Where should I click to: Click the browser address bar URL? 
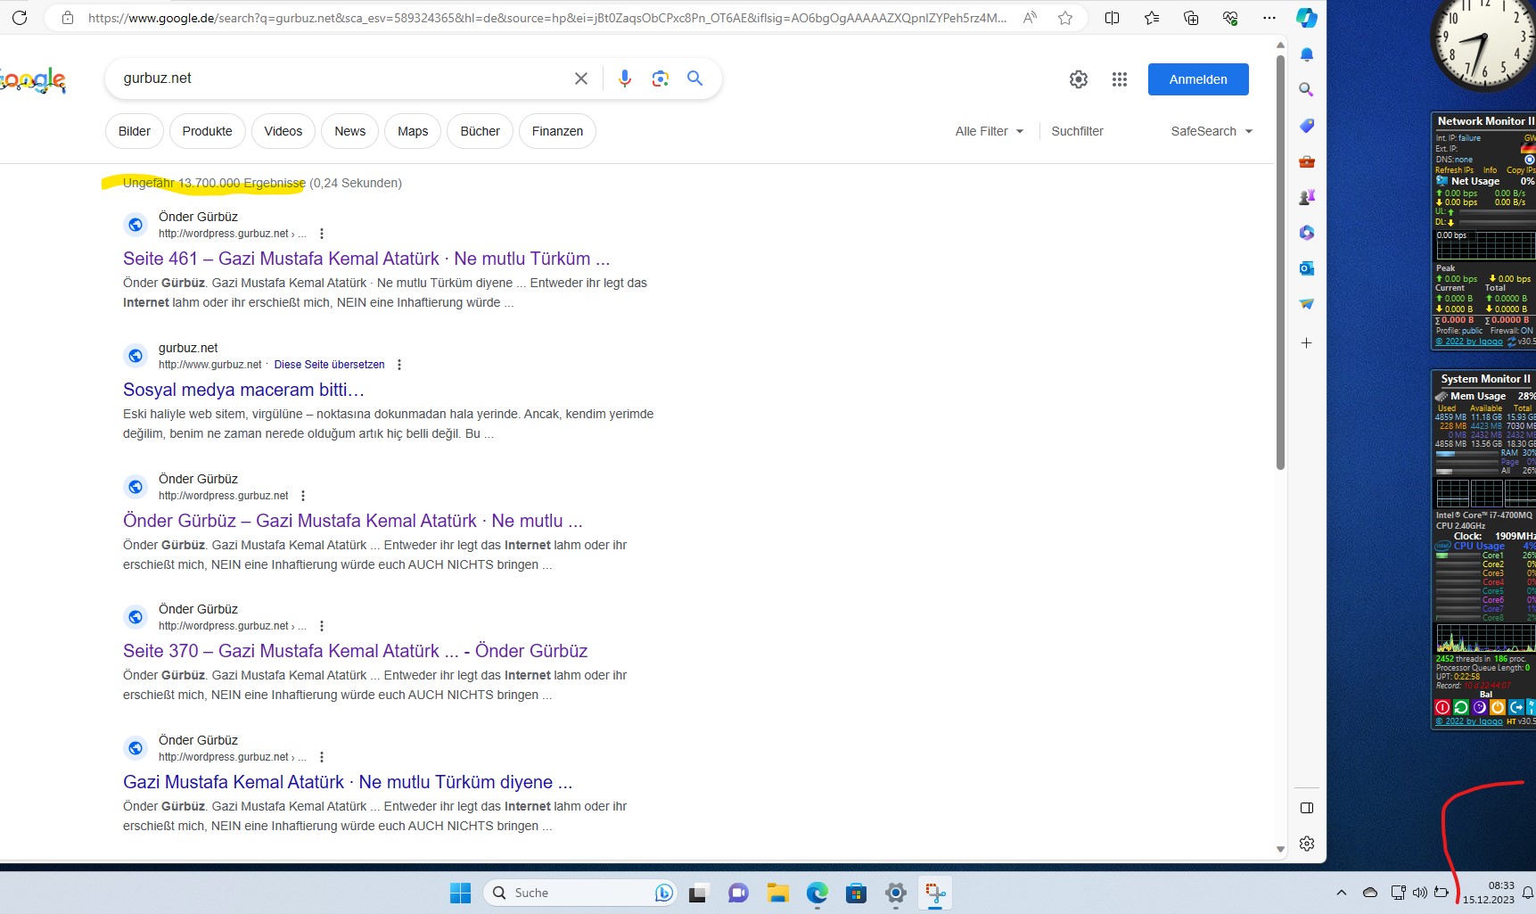point(547,18)
